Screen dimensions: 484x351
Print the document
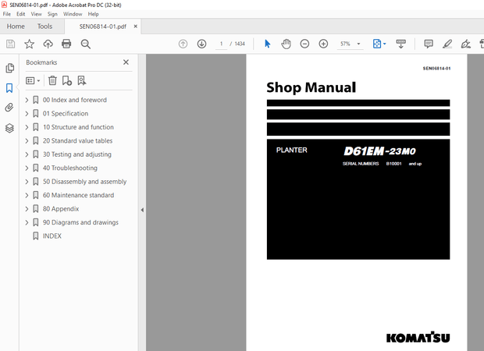click(x=66, y=44)
